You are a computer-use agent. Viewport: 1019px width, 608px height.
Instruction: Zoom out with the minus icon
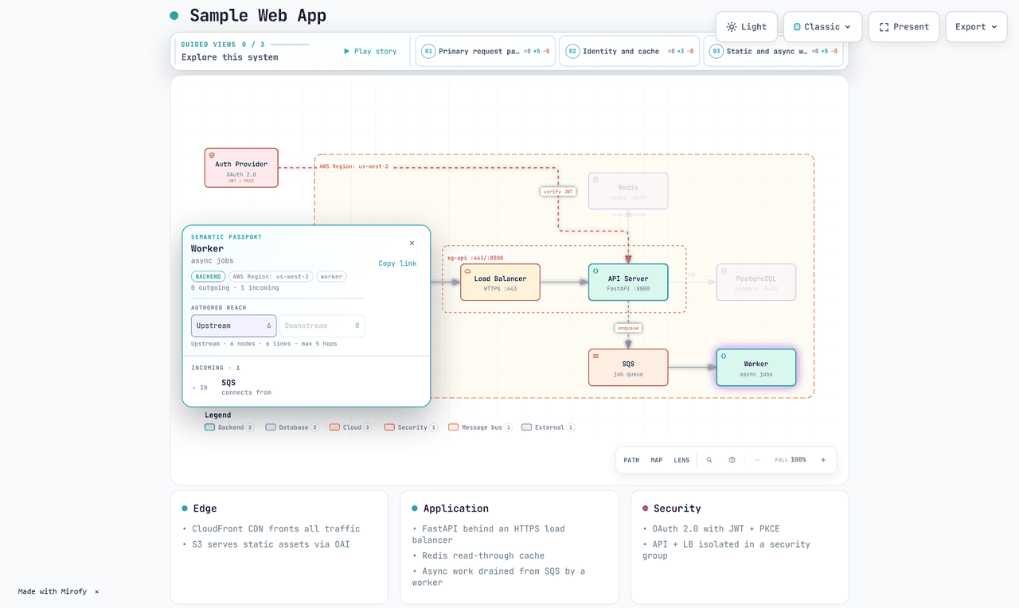(757, 460)
